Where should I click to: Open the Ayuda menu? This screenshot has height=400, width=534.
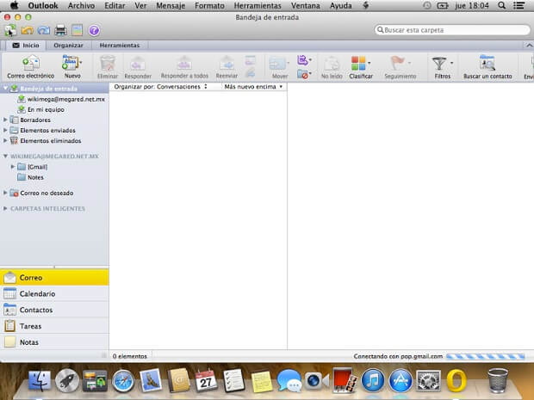coord(340,6)
